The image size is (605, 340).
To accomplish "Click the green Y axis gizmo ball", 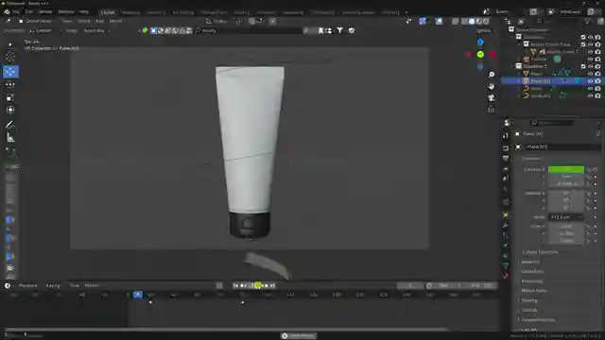I will pyautogui.click(x=480, y=55).
